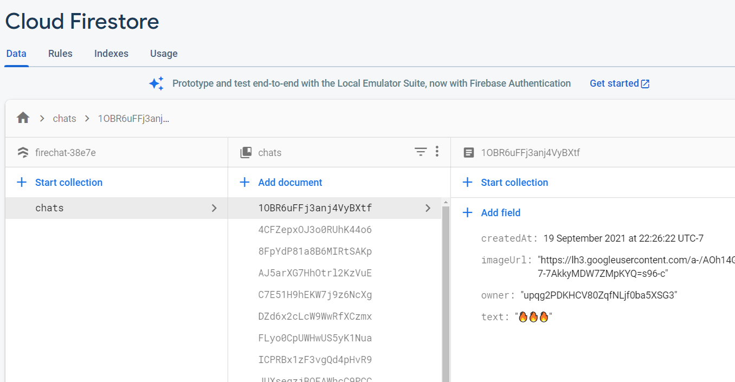Click the document icon beside 1OBR6uFFj3anj4VyBXtf
The image size is (735, 382).
point(469,152)
